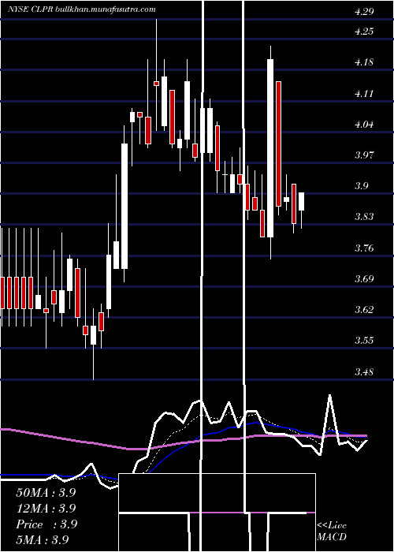The height and width of the screenshot is (552, 394).
Task: Click the 4.25 price axis label
Action: 364,32
